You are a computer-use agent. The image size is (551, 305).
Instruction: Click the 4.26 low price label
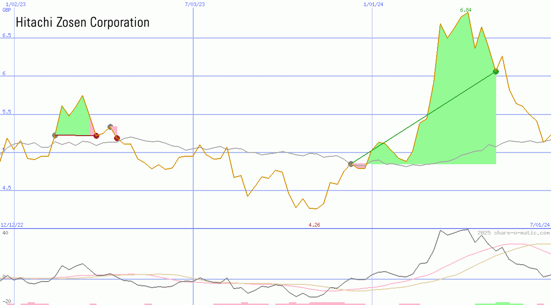click(314, 225)
